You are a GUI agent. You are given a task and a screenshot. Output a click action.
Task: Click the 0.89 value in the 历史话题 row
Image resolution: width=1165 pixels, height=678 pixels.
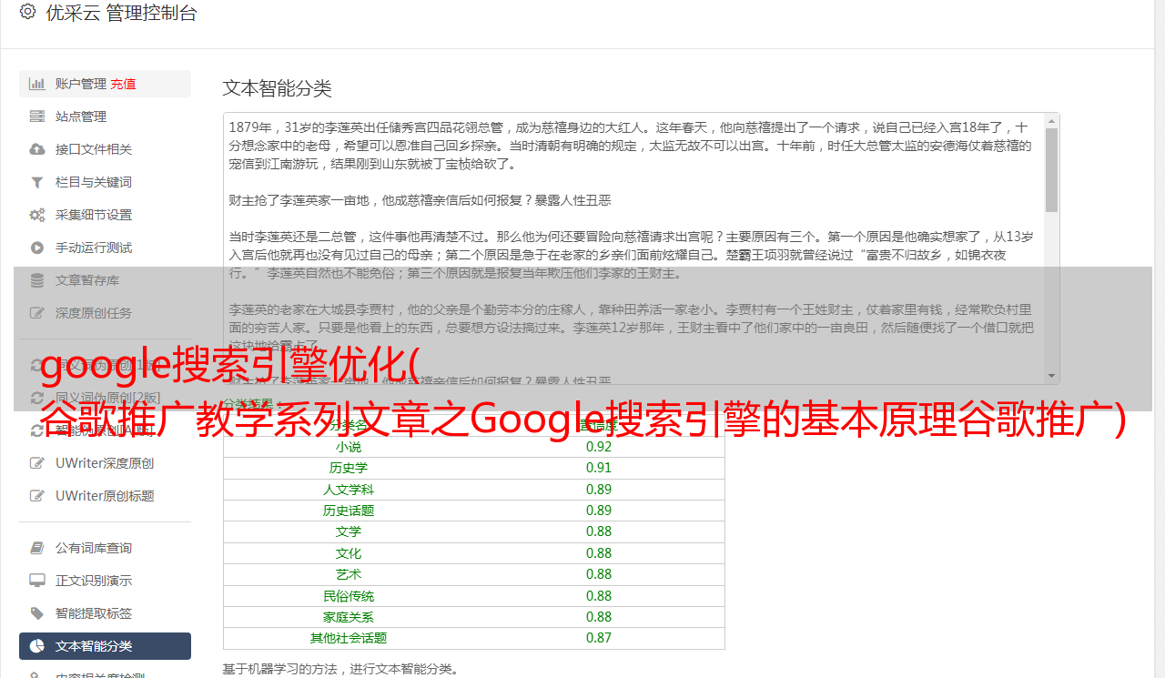click(599, 511)
